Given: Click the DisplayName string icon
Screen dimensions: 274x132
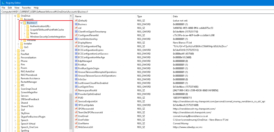Looking at the screenshot, I should point(76,43).
